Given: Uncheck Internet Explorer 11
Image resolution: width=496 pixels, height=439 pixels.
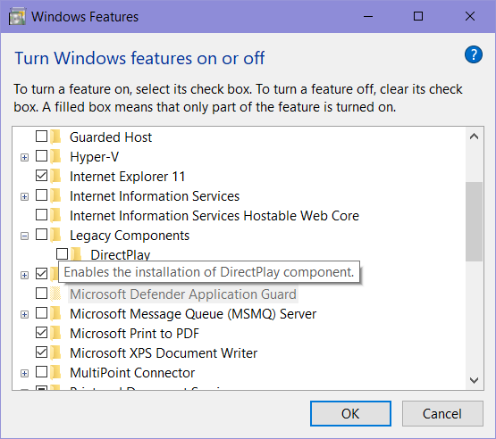Looking at the screenshot, I should (41, 176).
